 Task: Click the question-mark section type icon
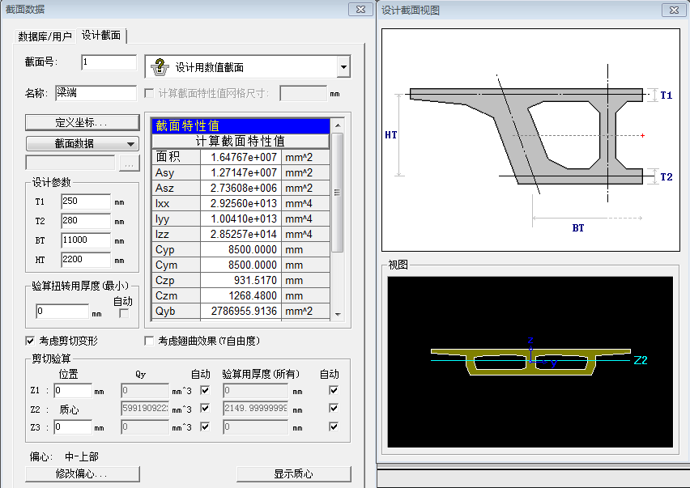pyautogui.click(x=160, y=67)
